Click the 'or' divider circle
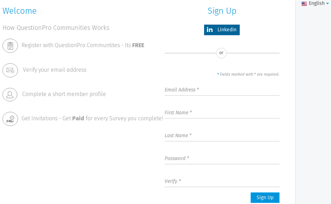This screenshot has width=331, height=204. pyautogui.click(x=221, y=53)
